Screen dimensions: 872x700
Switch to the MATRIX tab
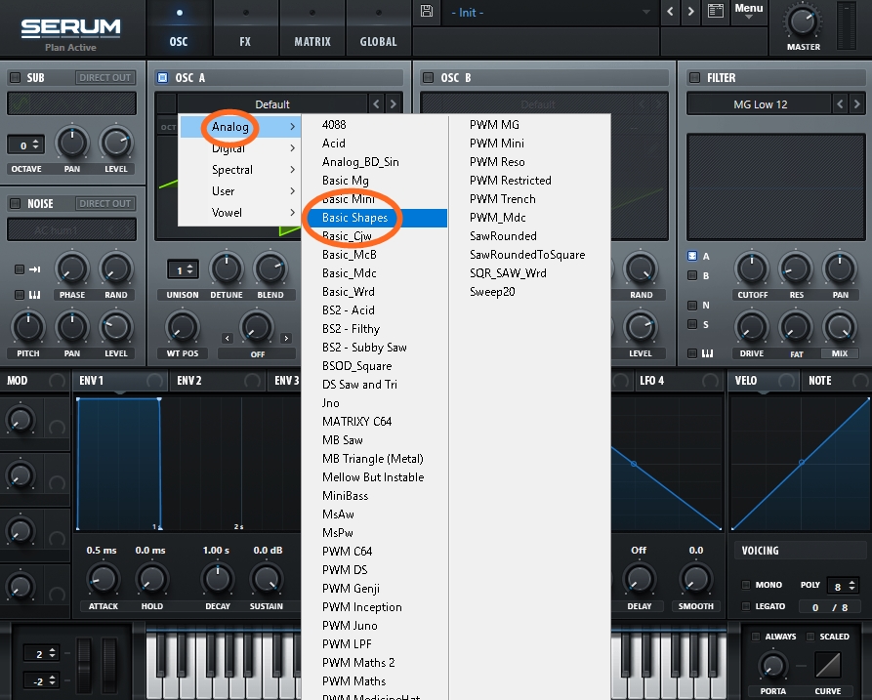coord(312,42)
